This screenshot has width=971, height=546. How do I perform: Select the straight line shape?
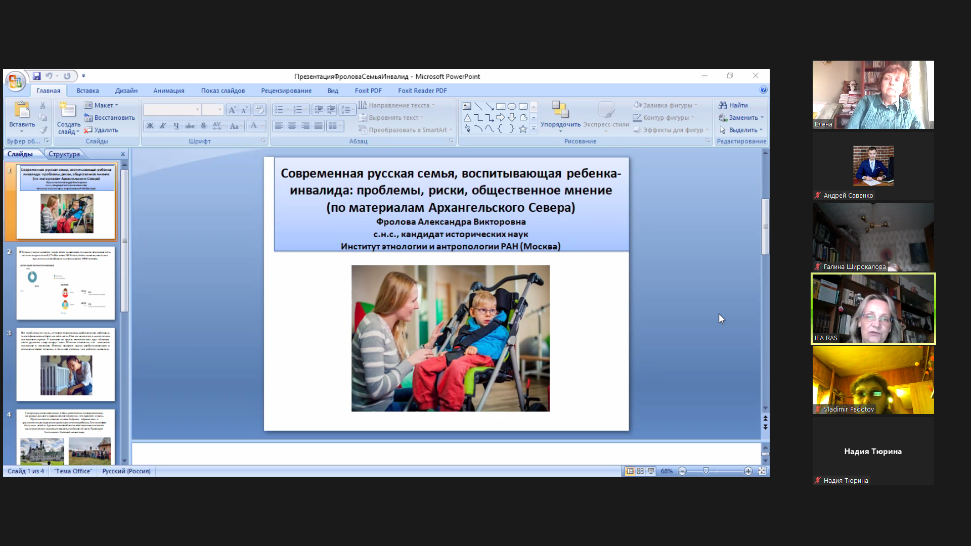[478, 106]
